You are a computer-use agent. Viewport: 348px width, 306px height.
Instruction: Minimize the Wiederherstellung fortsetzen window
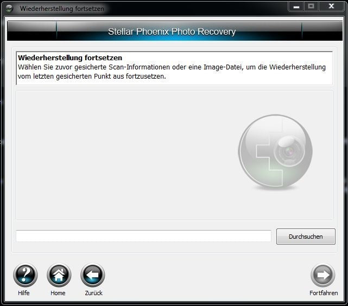(296, 7)
